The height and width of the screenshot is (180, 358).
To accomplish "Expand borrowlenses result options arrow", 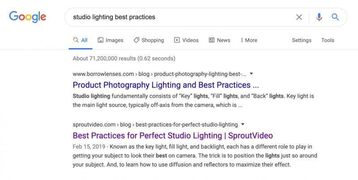I will point(251,74).
